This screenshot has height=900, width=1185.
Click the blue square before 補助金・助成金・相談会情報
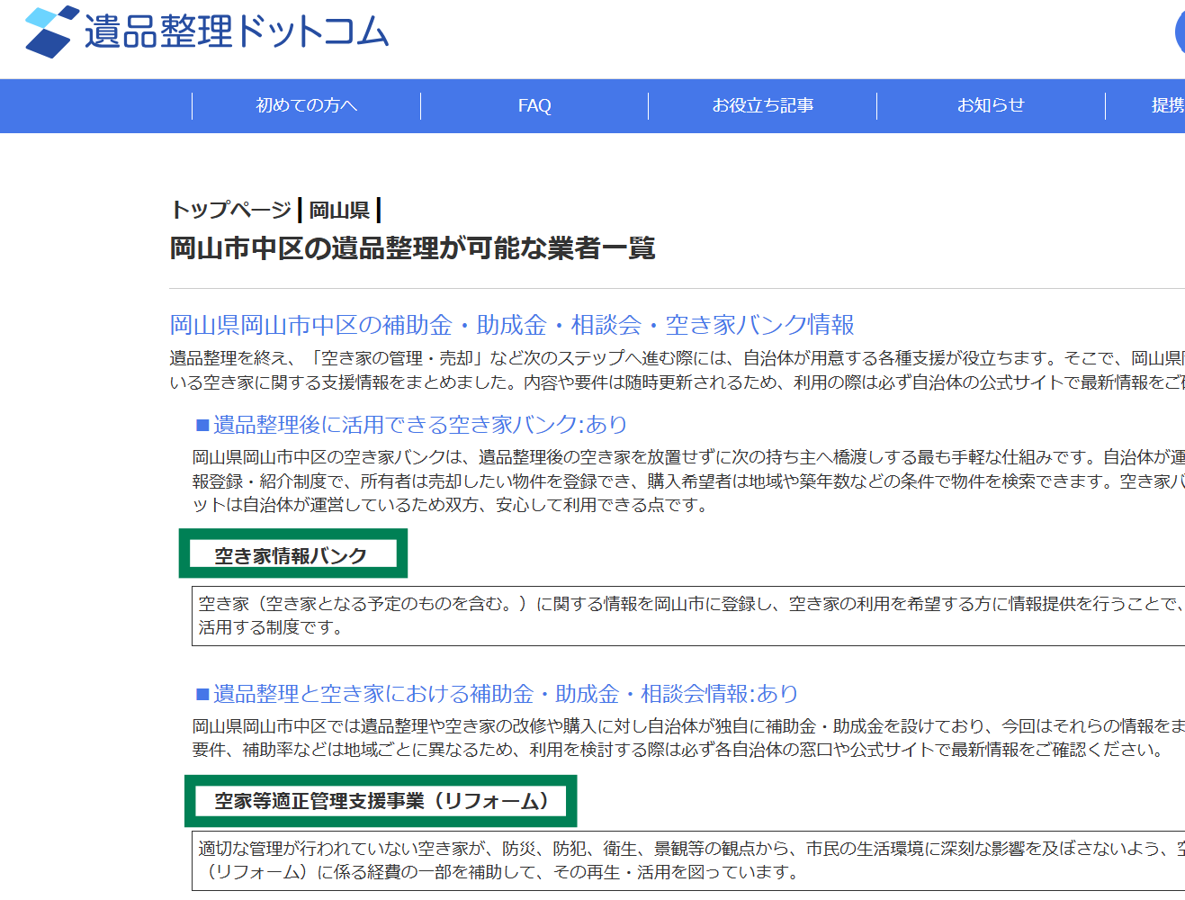[202, 694]
